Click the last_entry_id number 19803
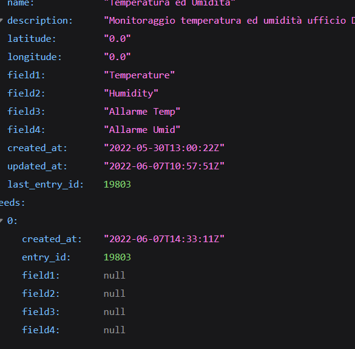The width and height of the screenshot is (355, 349). tap(117, 185)
